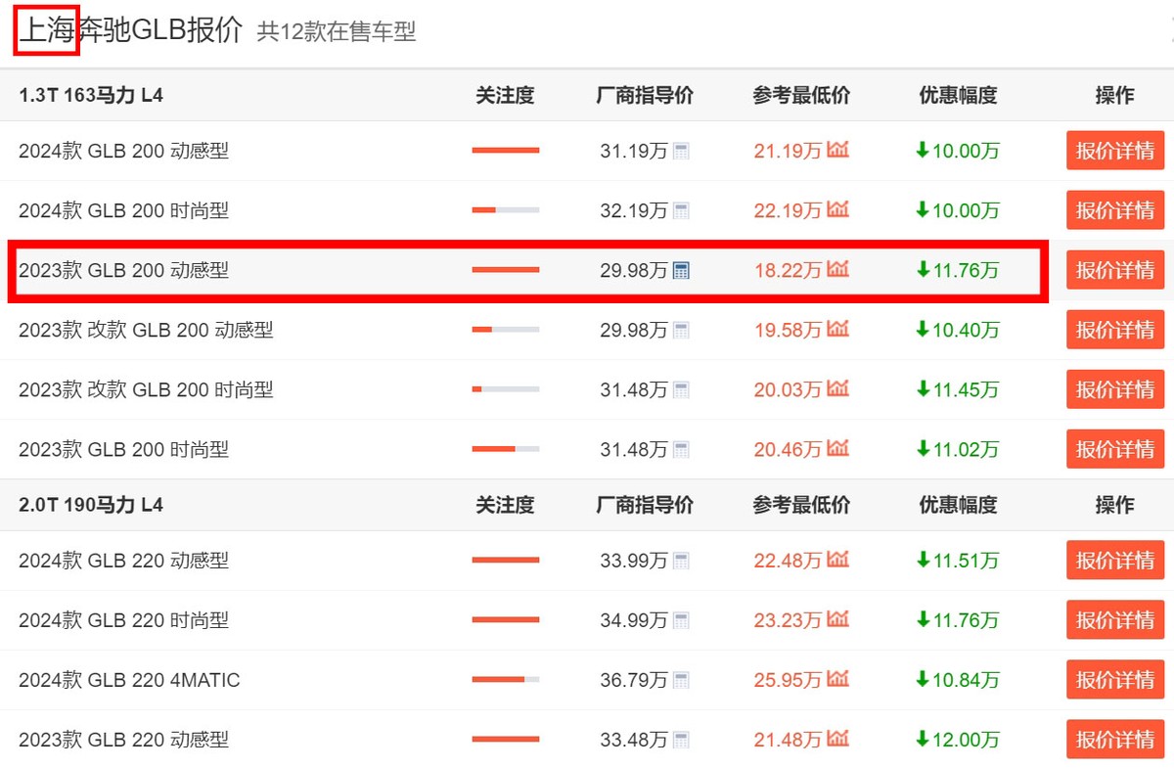This screenshot has width=1174, height=768.
Task: Open 报价详情 for 2024款 GLB 200 时尚型
Action: pos(1115,210)
